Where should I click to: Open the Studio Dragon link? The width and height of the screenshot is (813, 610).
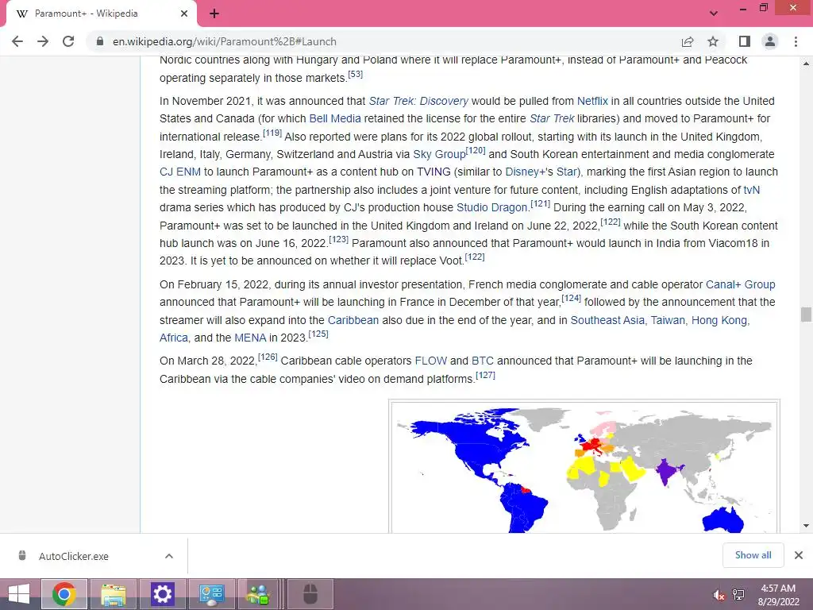(491, 208)
